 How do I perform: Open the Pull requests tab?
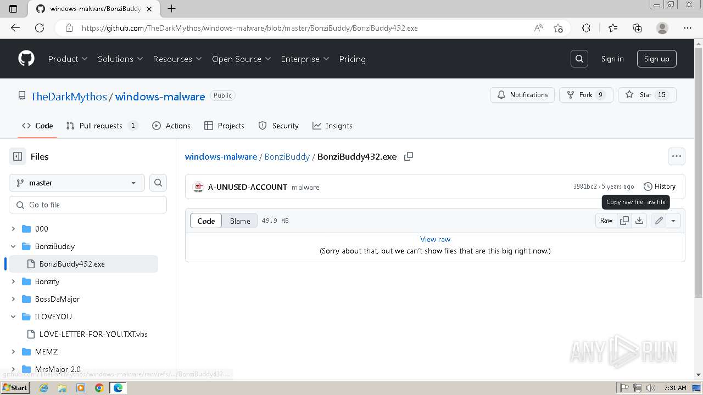click(102, 126)
